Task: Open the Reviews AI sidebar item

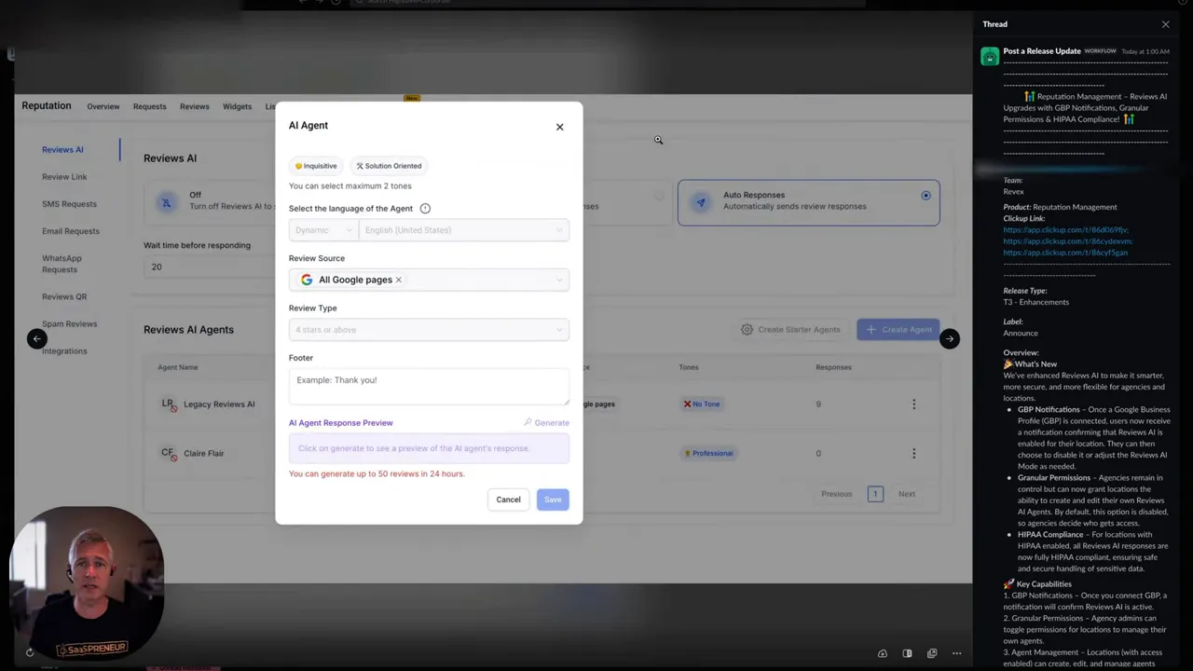Action: click(x=62, y=149)
